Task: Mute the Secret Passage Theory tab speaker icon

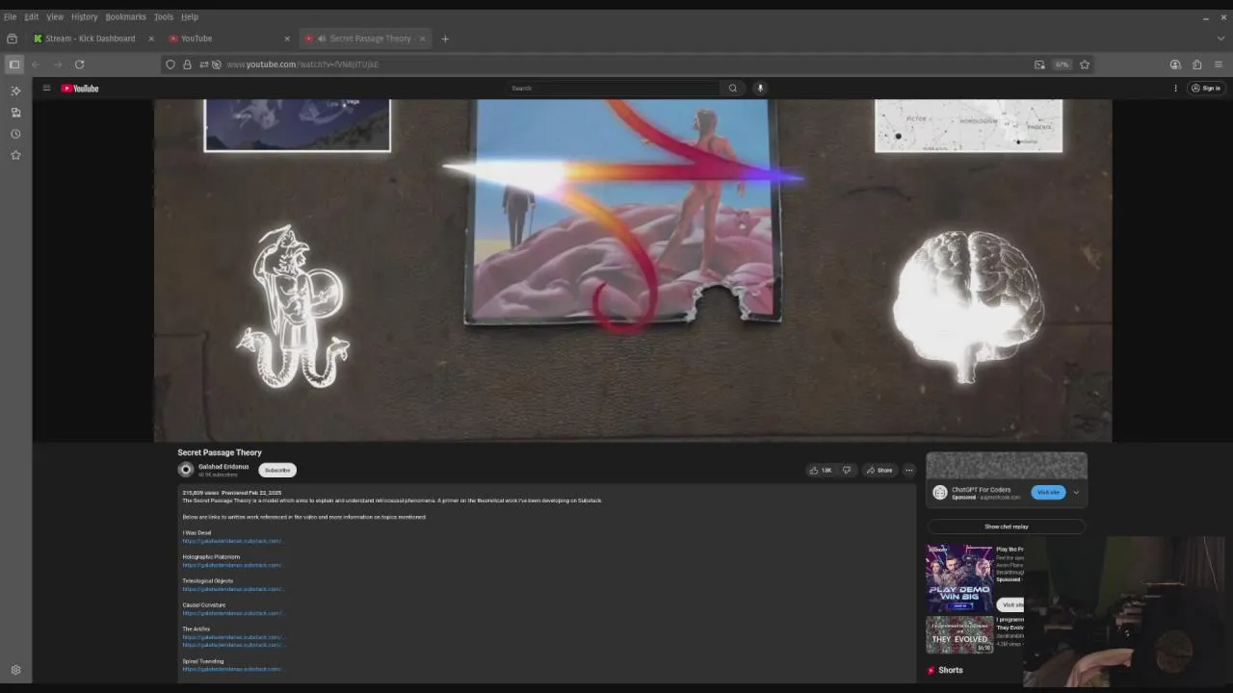Action: (x=320, y=38)
